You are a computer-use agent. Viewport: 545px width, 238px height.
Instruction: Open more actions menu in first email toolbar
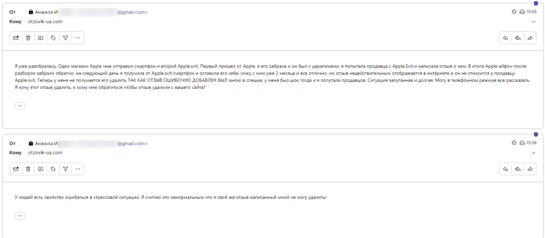(78, 38)
